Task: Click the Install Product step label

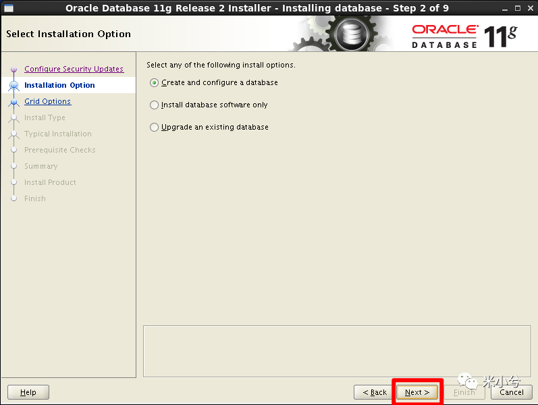Action: [50, 182]
